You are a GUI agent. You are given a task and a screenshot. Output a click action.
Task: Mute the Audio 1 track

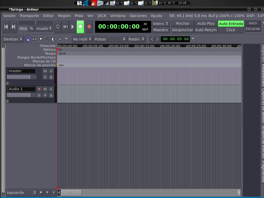45,89
